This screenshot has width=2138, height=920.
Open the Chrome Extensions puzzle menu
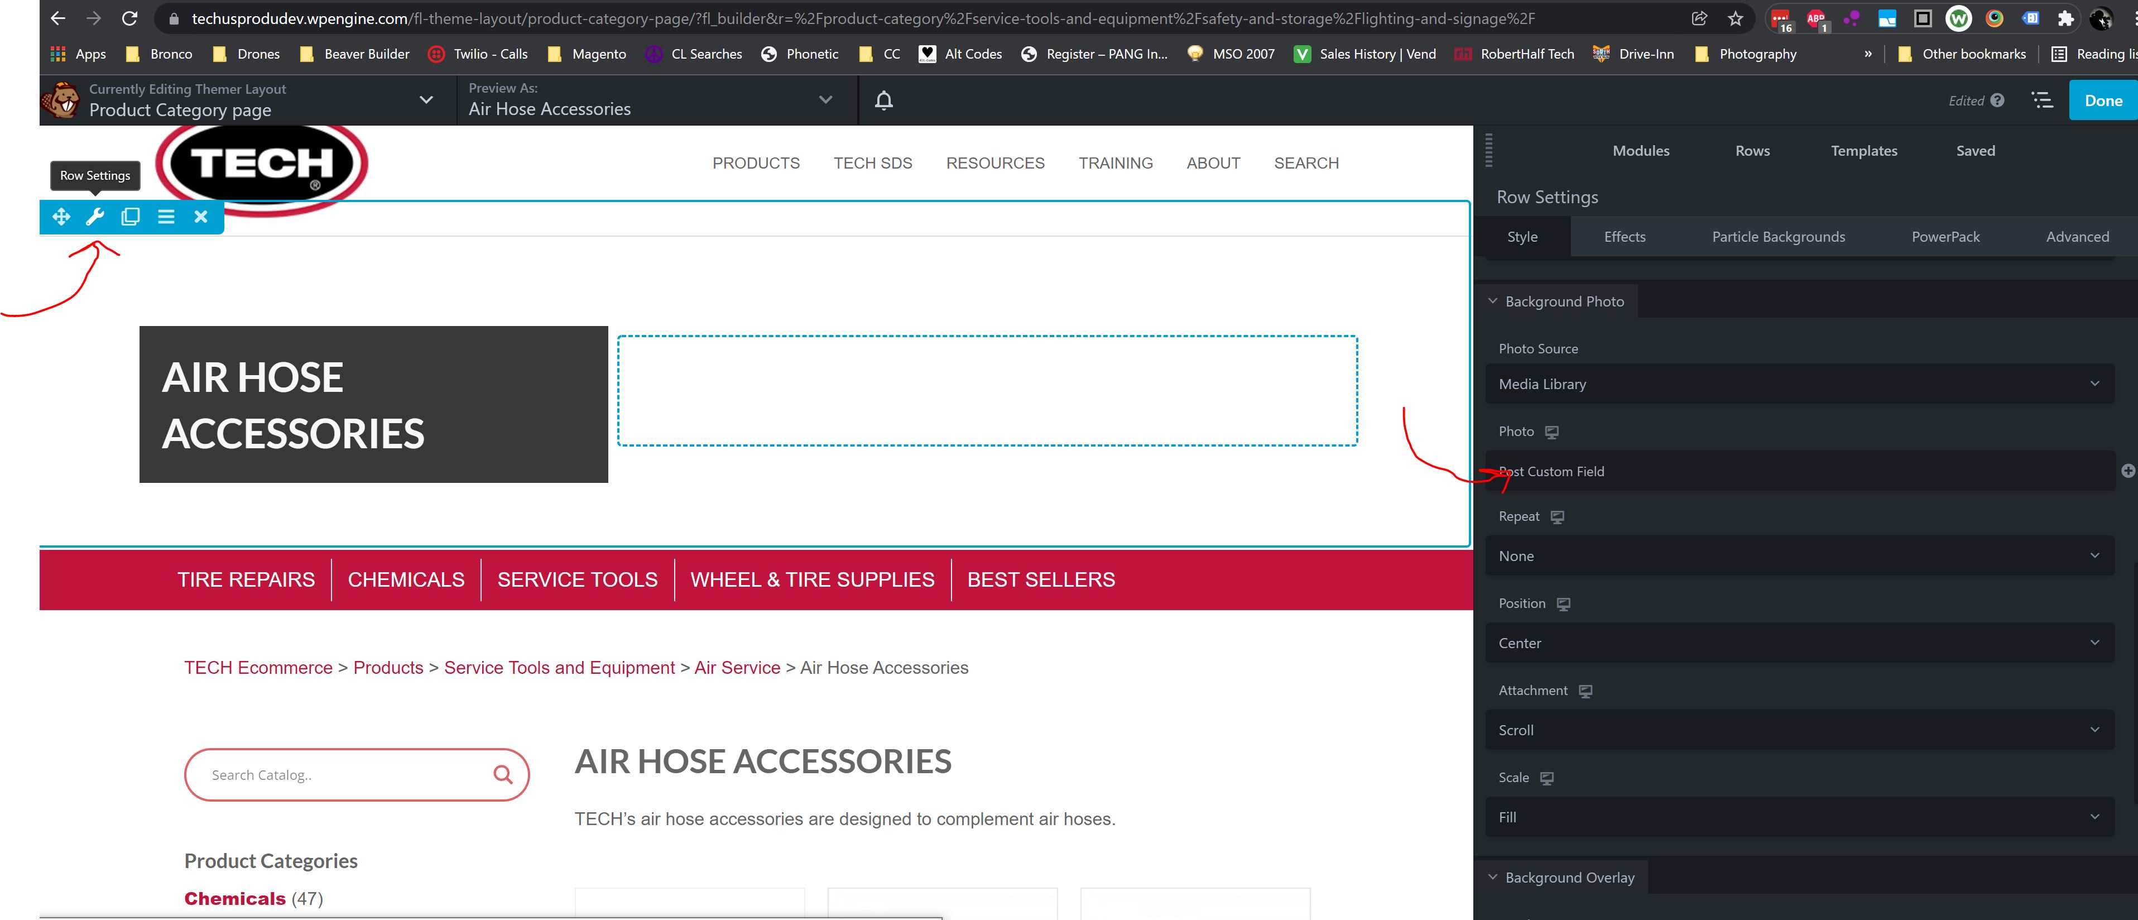click(x=2066, y=18)
